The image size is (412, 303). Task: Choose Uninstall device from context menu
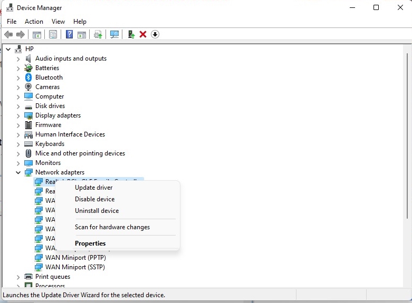[x=97, y=211]
